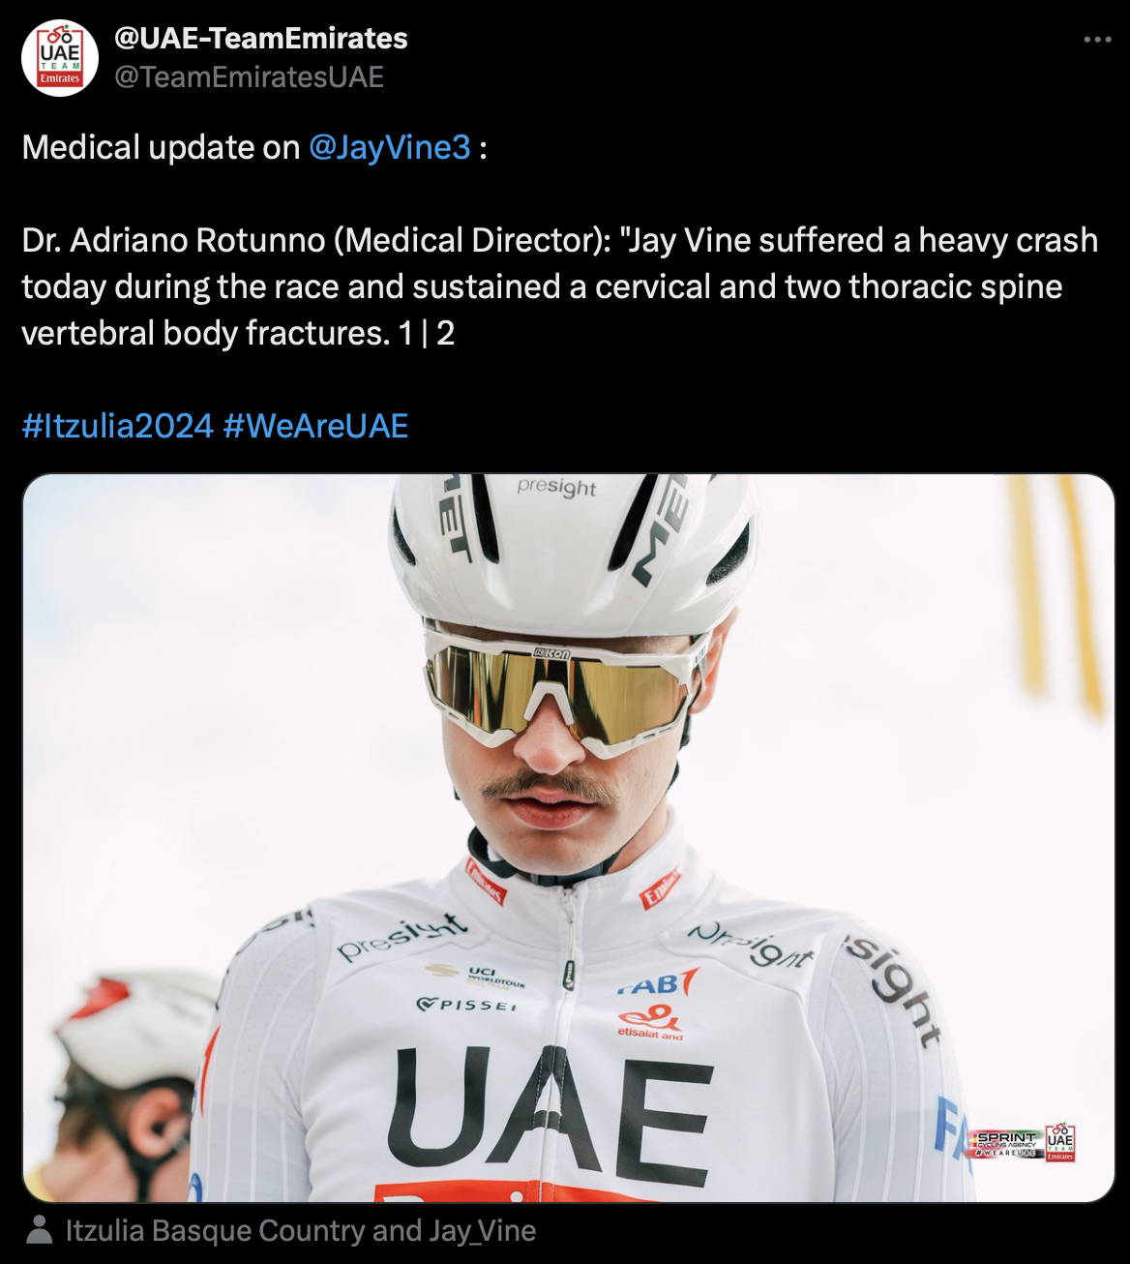Click the Sprint Cycling Agency watermark logo
The image size is (1130, 1264).
coord(1007,1143)
